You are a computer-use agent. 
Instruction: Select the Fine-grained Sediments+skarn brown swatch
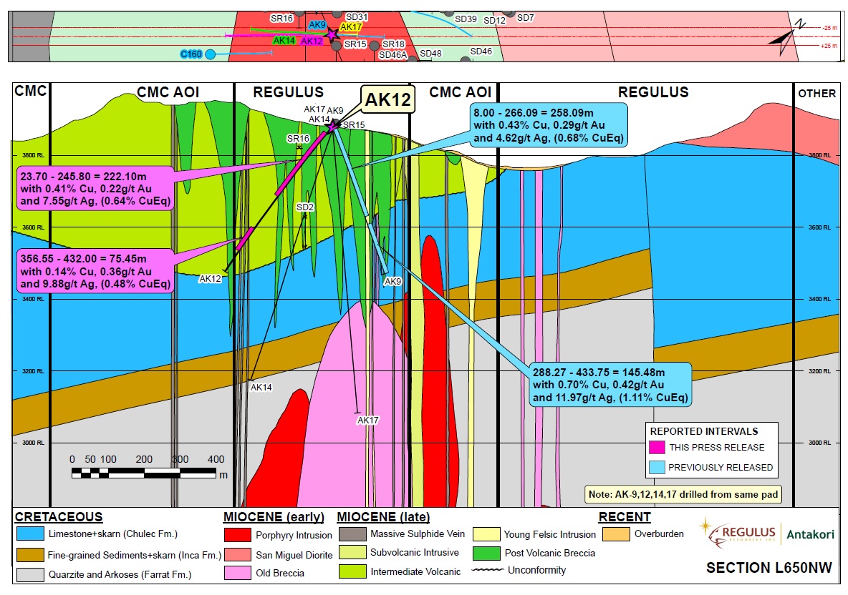pos(30,554)
